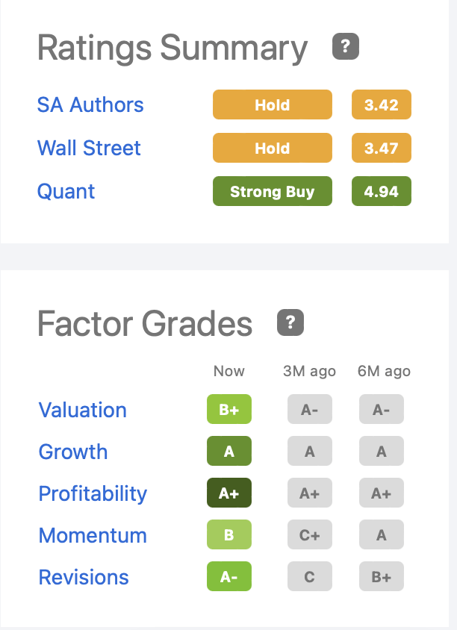Open the SA Authors ratings link
The height and width of the screenshot is (630, 457).
point(90,105)
